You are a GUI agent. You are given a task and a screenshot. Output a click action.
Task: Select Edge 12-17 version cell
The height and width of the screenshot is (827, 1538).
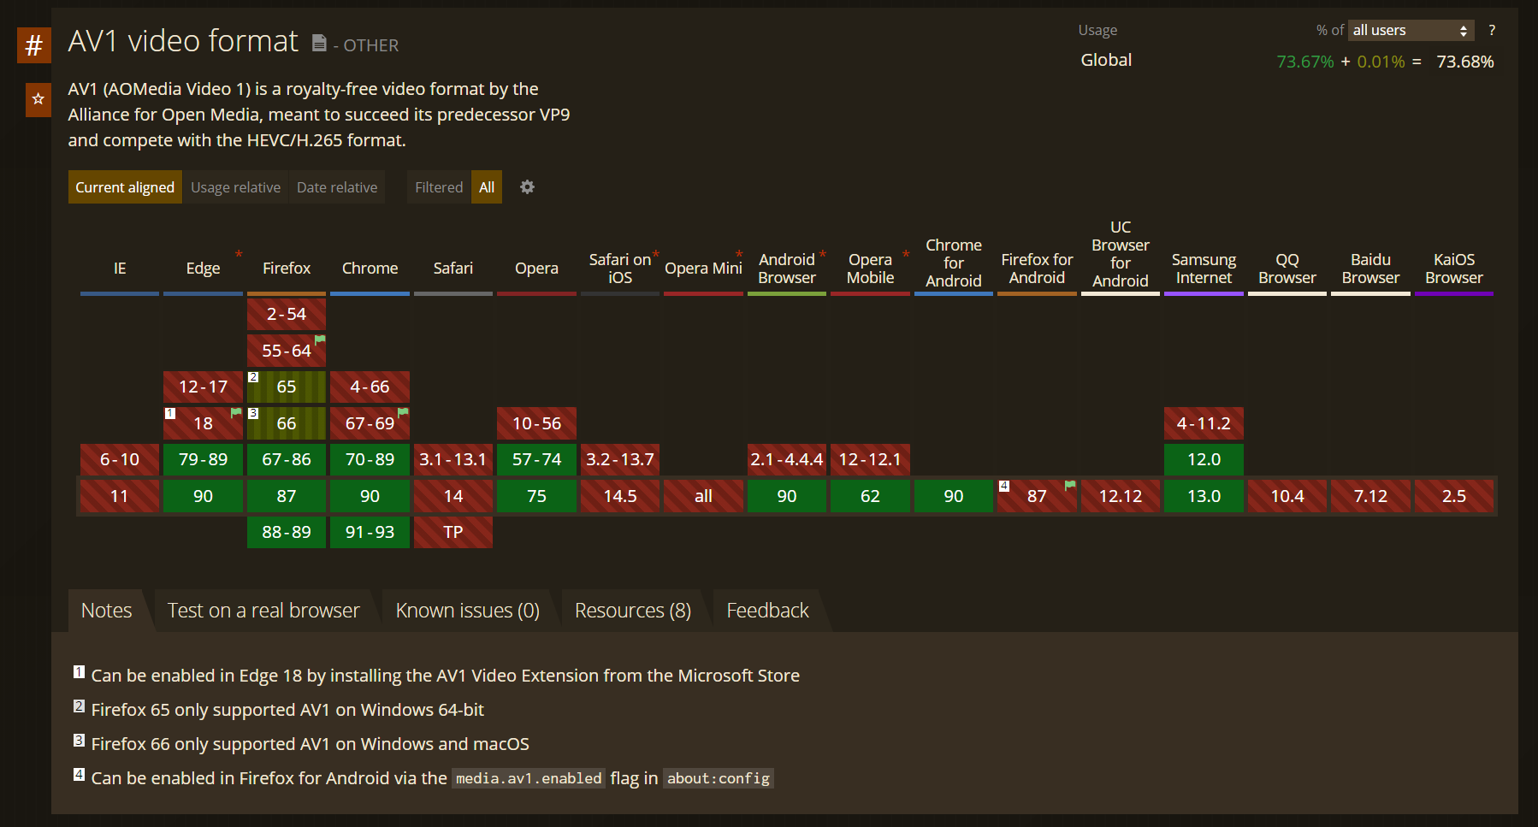tap(203, 387)
